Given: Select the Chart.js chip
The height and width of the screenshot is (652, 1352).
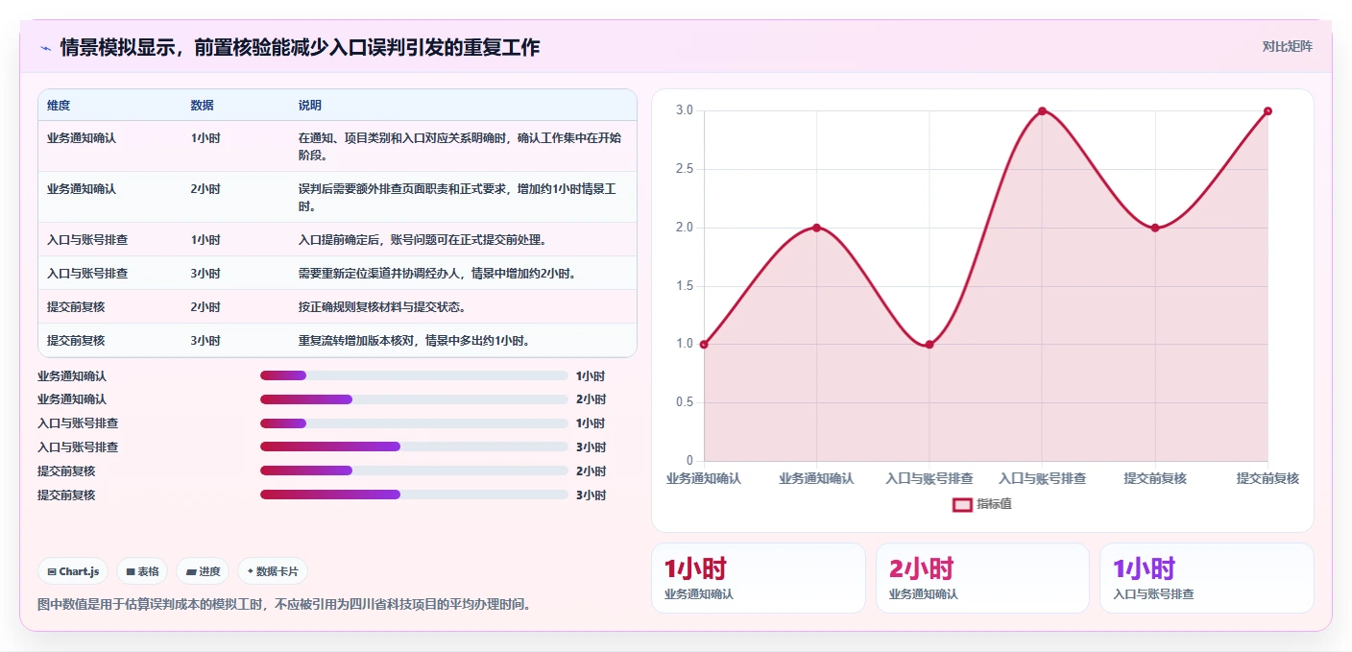Looking at the screenshot, I should pyautogui.click(x=73, y=571).
